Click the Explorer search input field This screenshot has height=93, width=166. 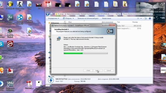click(x=137, y=14)
